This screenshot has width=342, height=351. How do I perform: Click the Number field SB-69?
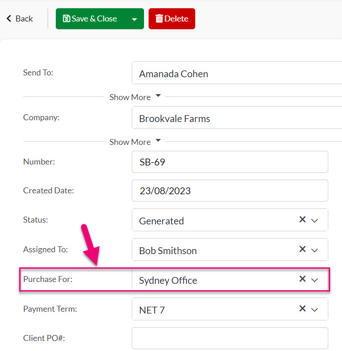coord(230,162)
